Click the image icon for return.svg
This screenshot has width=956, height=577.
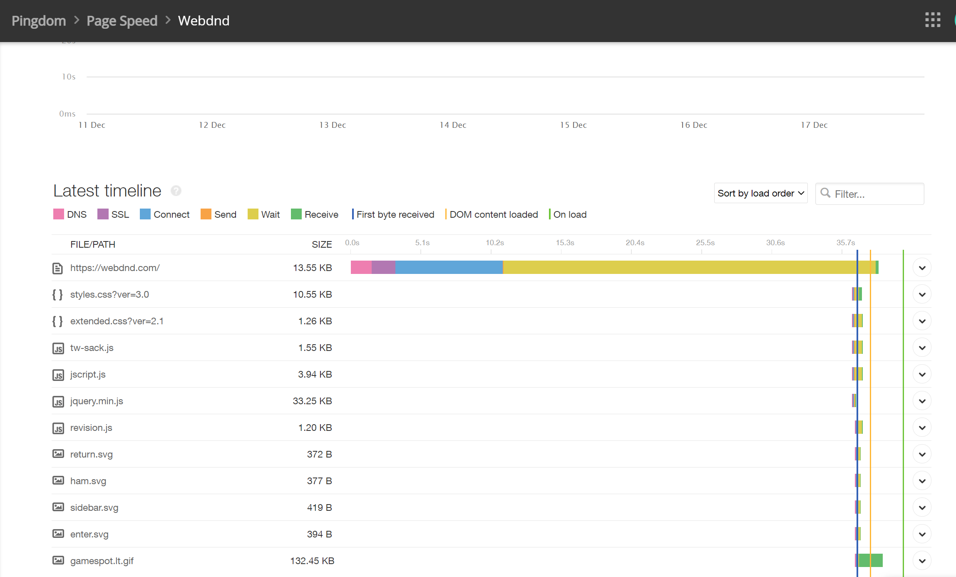pos(58,454)
